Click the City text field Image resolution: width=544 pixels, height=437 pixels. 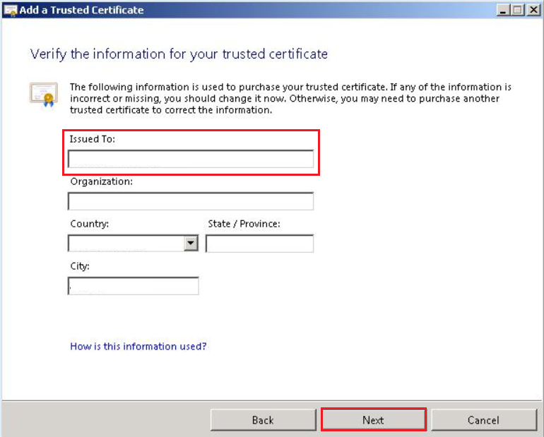(134, 286)
